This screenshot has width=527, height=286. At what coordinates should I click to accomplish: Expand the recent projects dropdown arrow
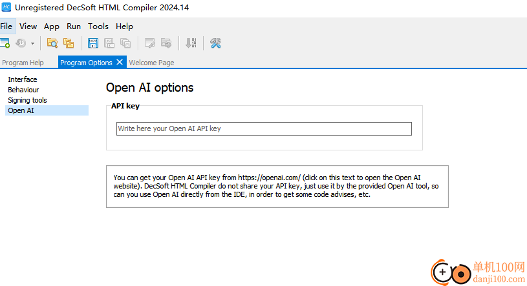point(32,43)
